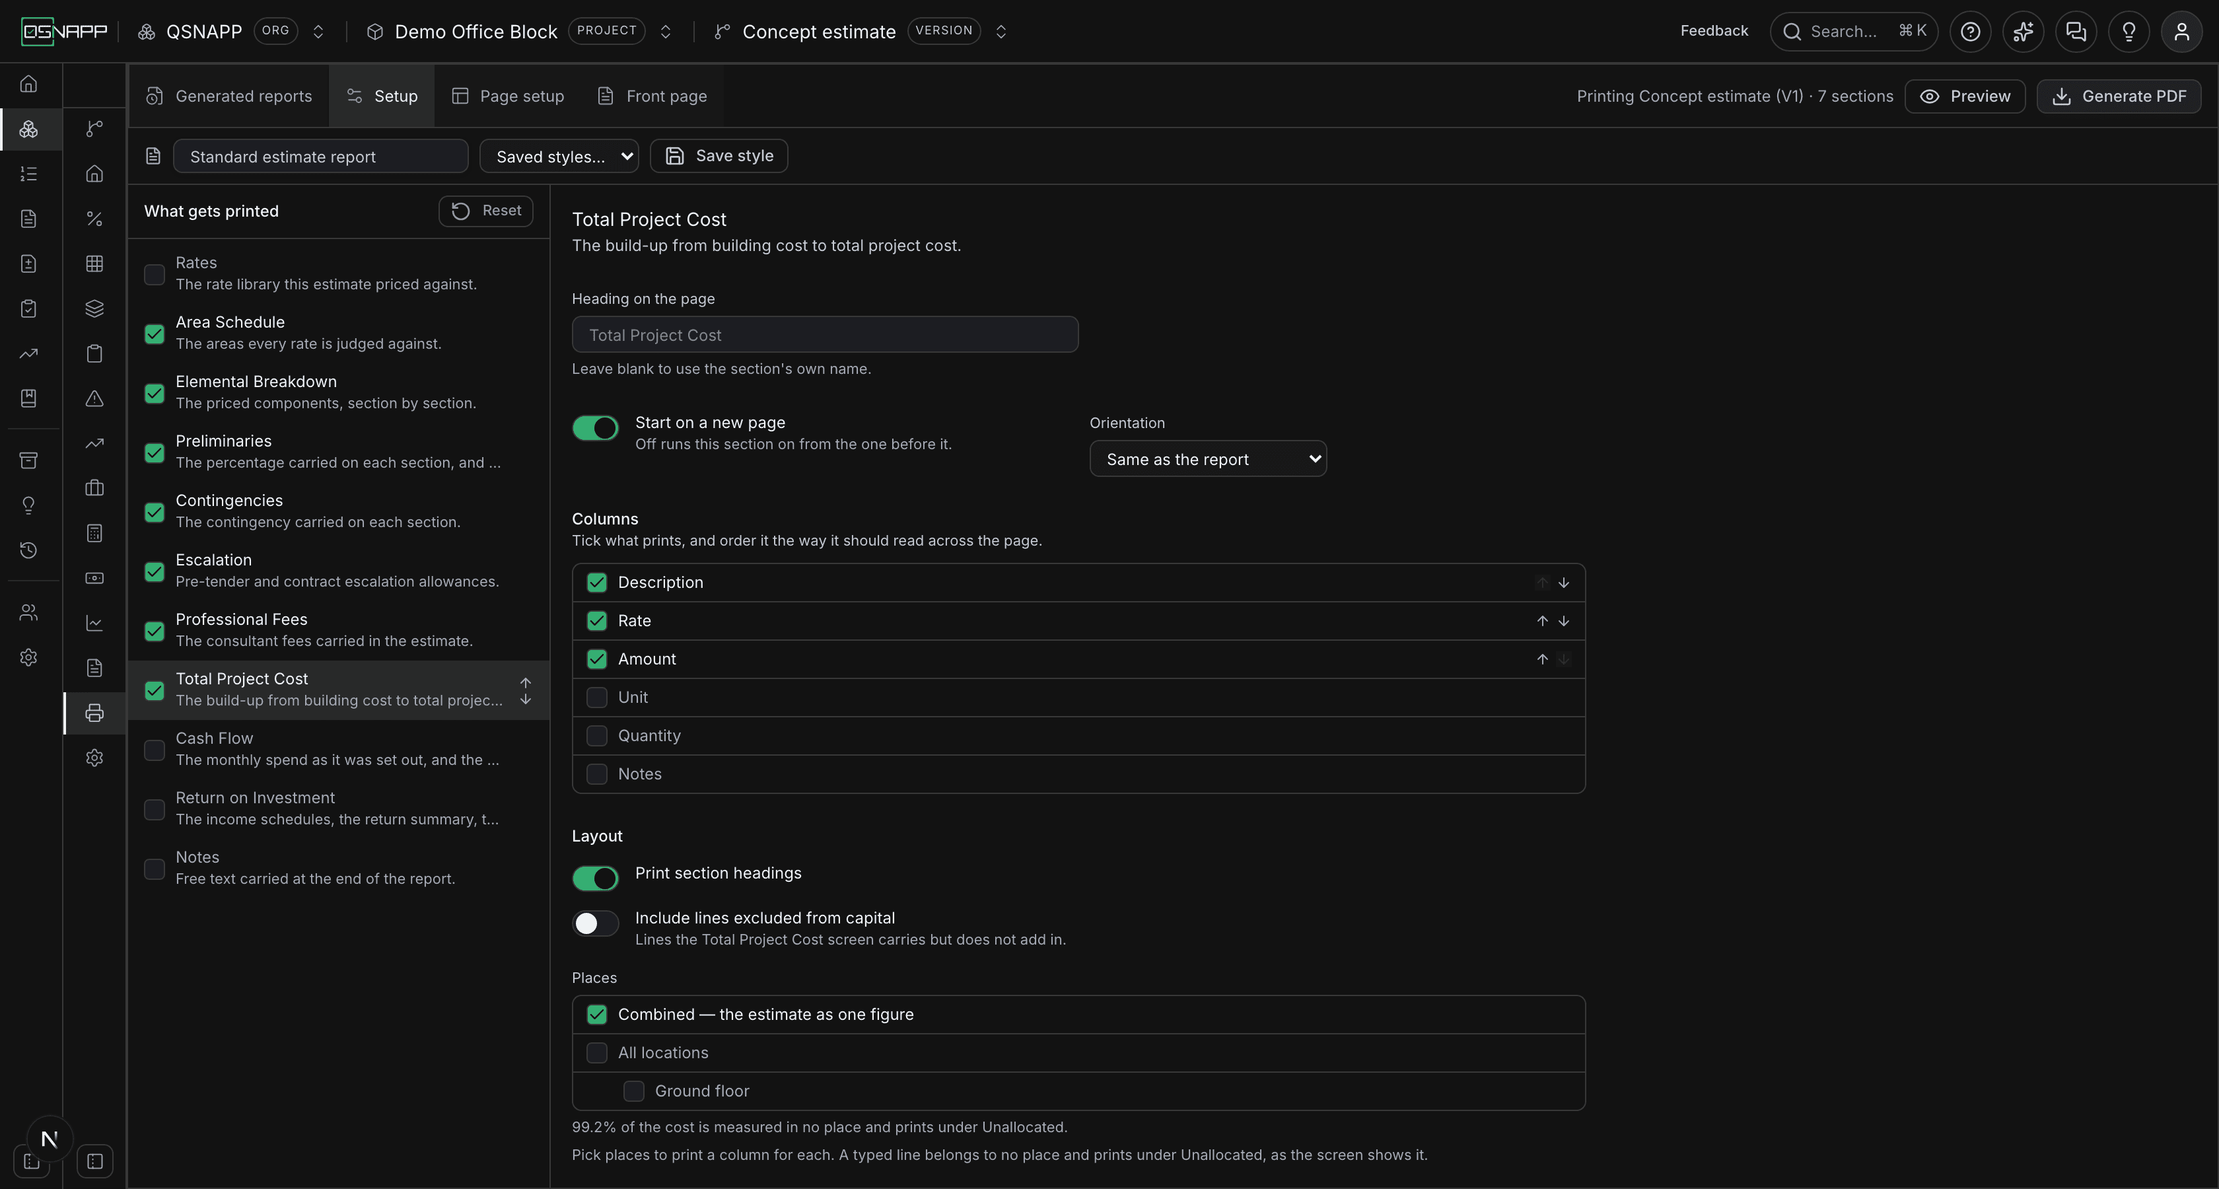Click the layers stack icon in the sidebar
This screenshot has width=2219, height=1189.
pos(94,308)
